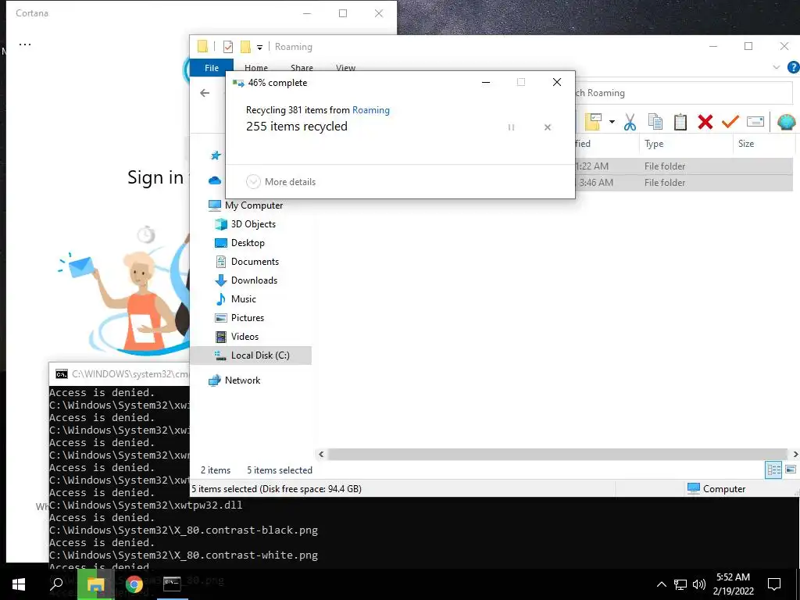800x600 pixels.
Task: Click the cmd window title bar icon
Action: (62, 374)
